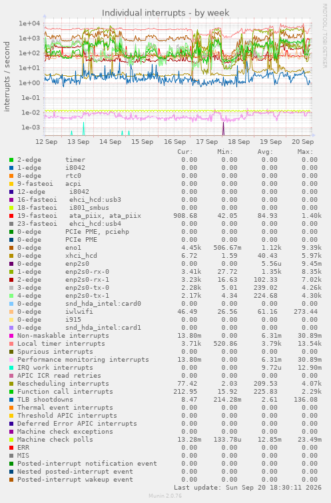Image resolution: width=331 pixels, height=503 pixels.
Task: Click the eno1 legend color swatch
Action: tap(11, 248)
